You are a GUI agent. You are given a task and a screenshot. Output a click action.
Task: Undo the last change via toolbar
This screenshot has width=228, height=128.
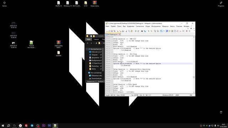tap(136, 31)
